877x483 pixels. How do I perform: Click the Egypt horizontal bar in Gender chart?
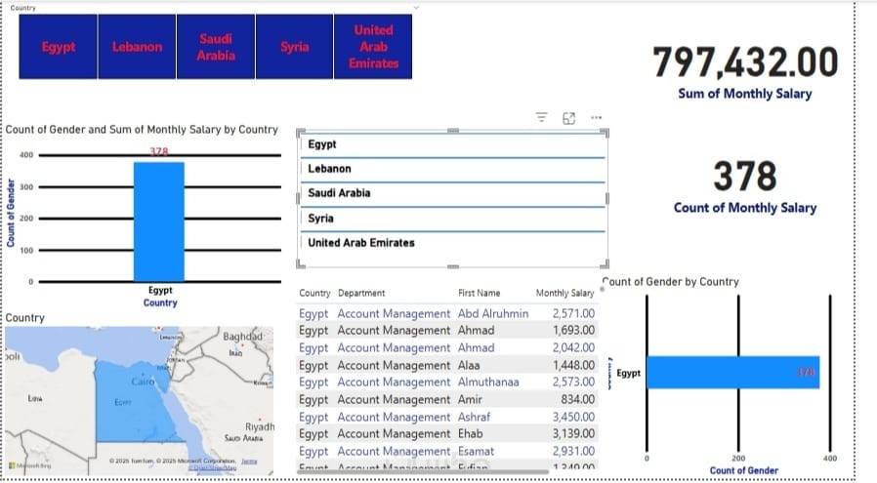point(732,373)
